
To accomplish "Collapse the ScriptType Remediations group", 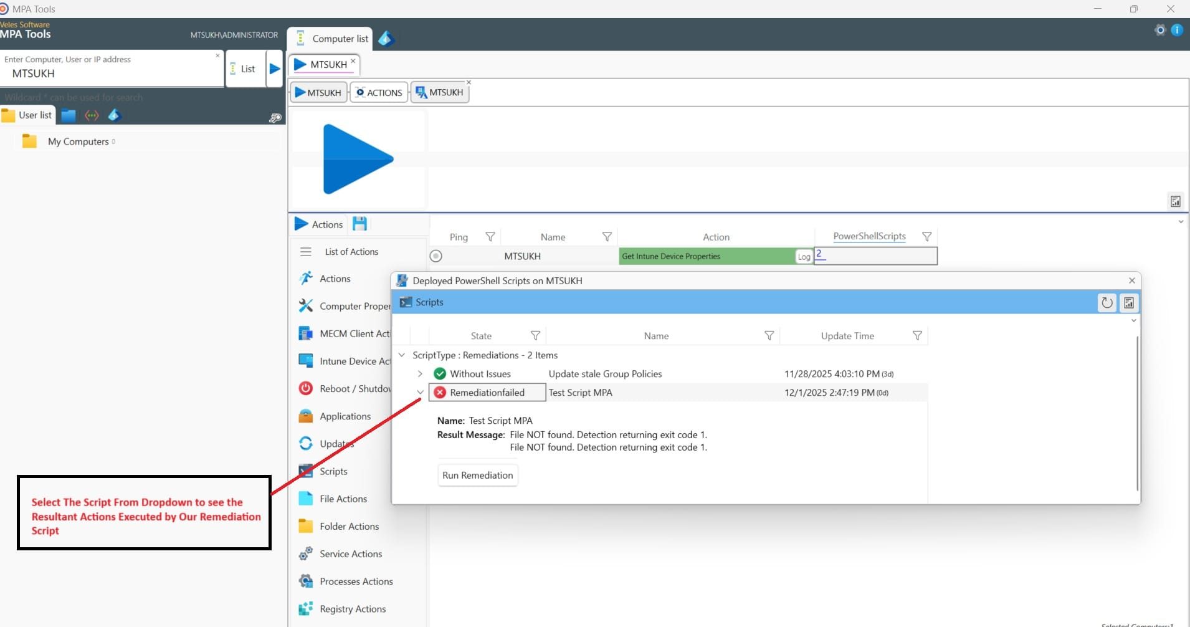I will [402, 355].
